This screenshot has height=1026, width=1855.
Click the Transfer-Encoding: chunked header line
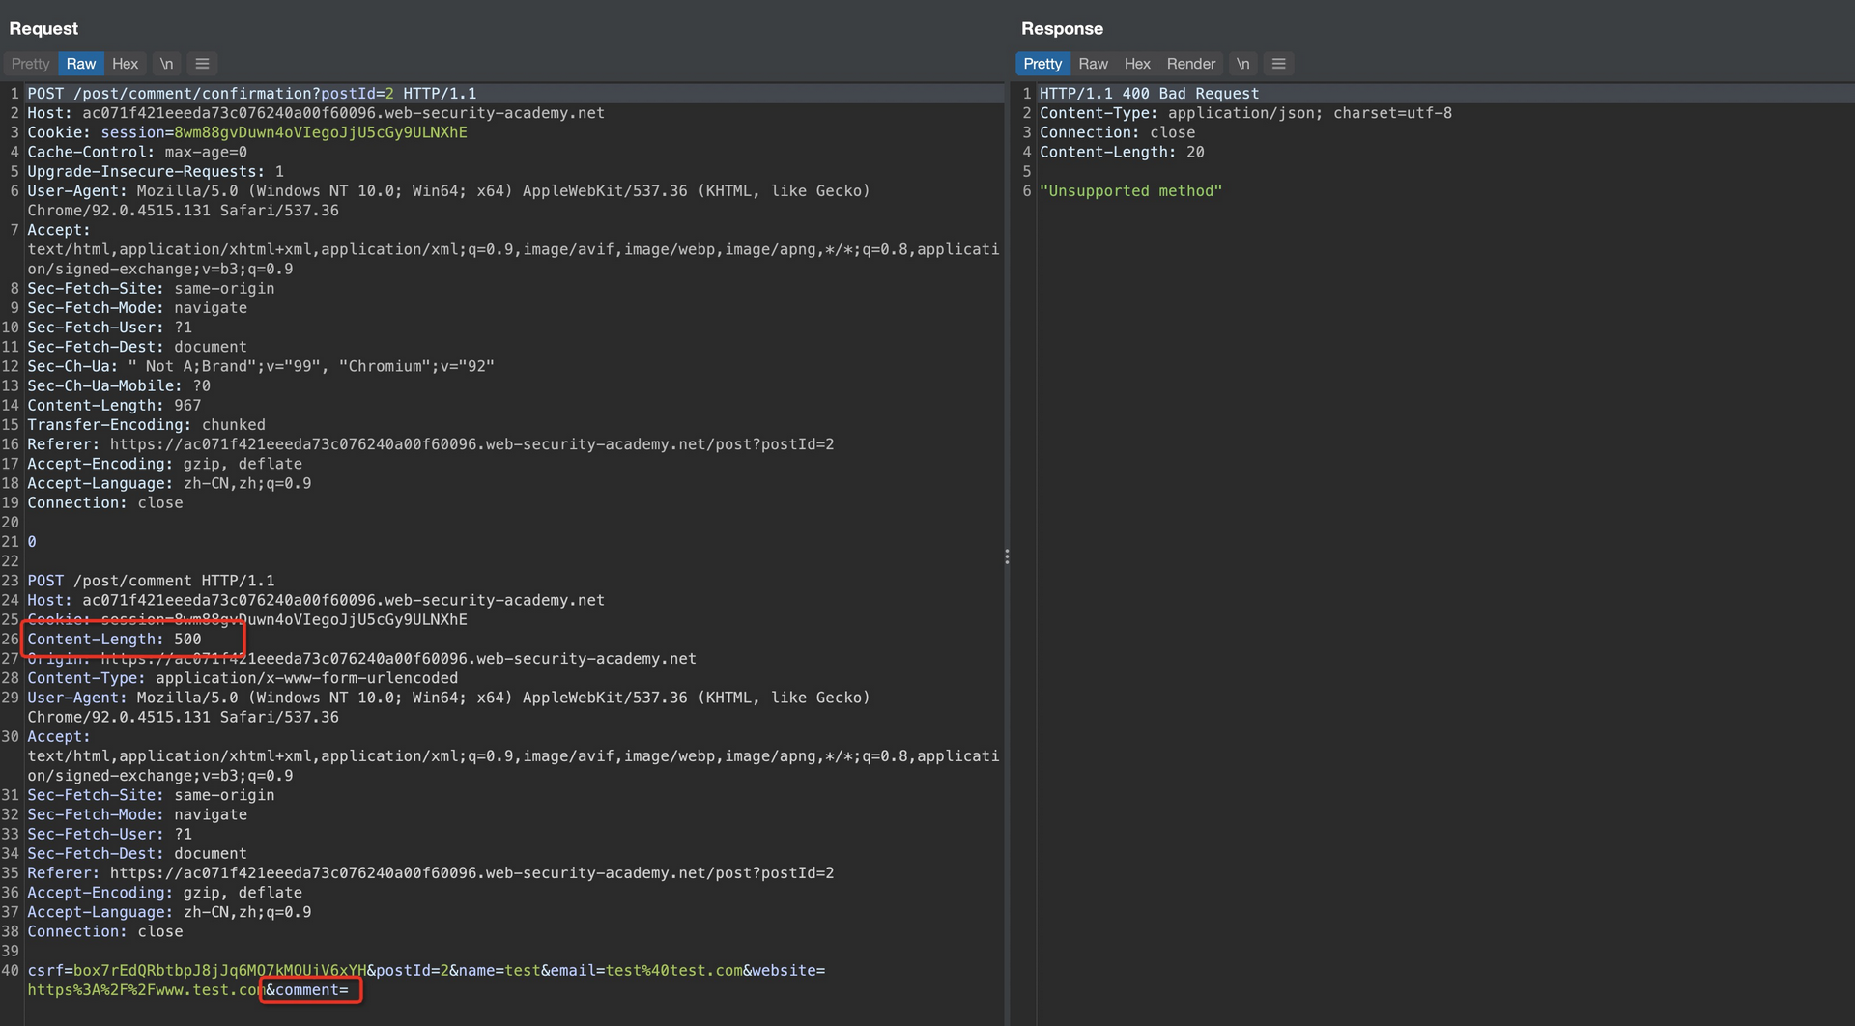(146, 425)
